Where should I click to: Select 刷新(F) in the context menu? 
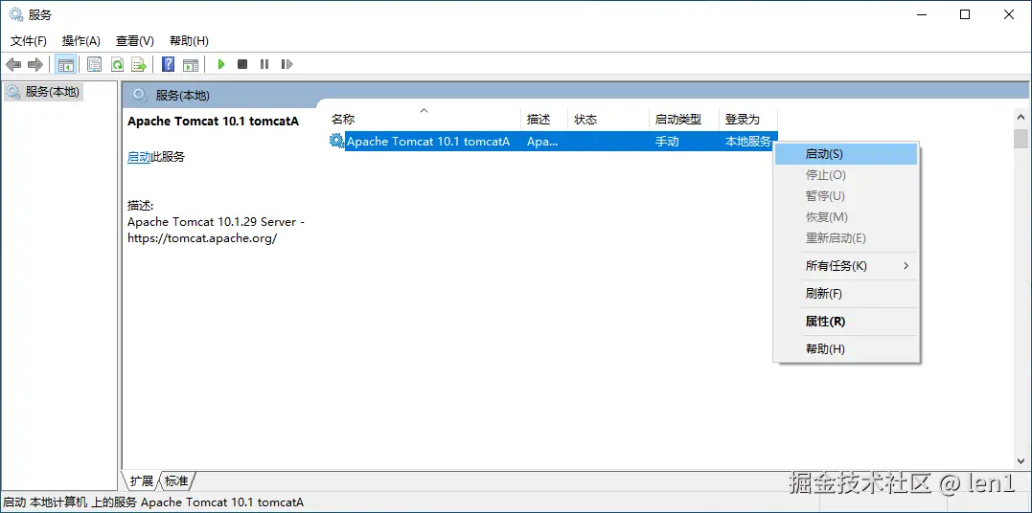coord(846,294)
